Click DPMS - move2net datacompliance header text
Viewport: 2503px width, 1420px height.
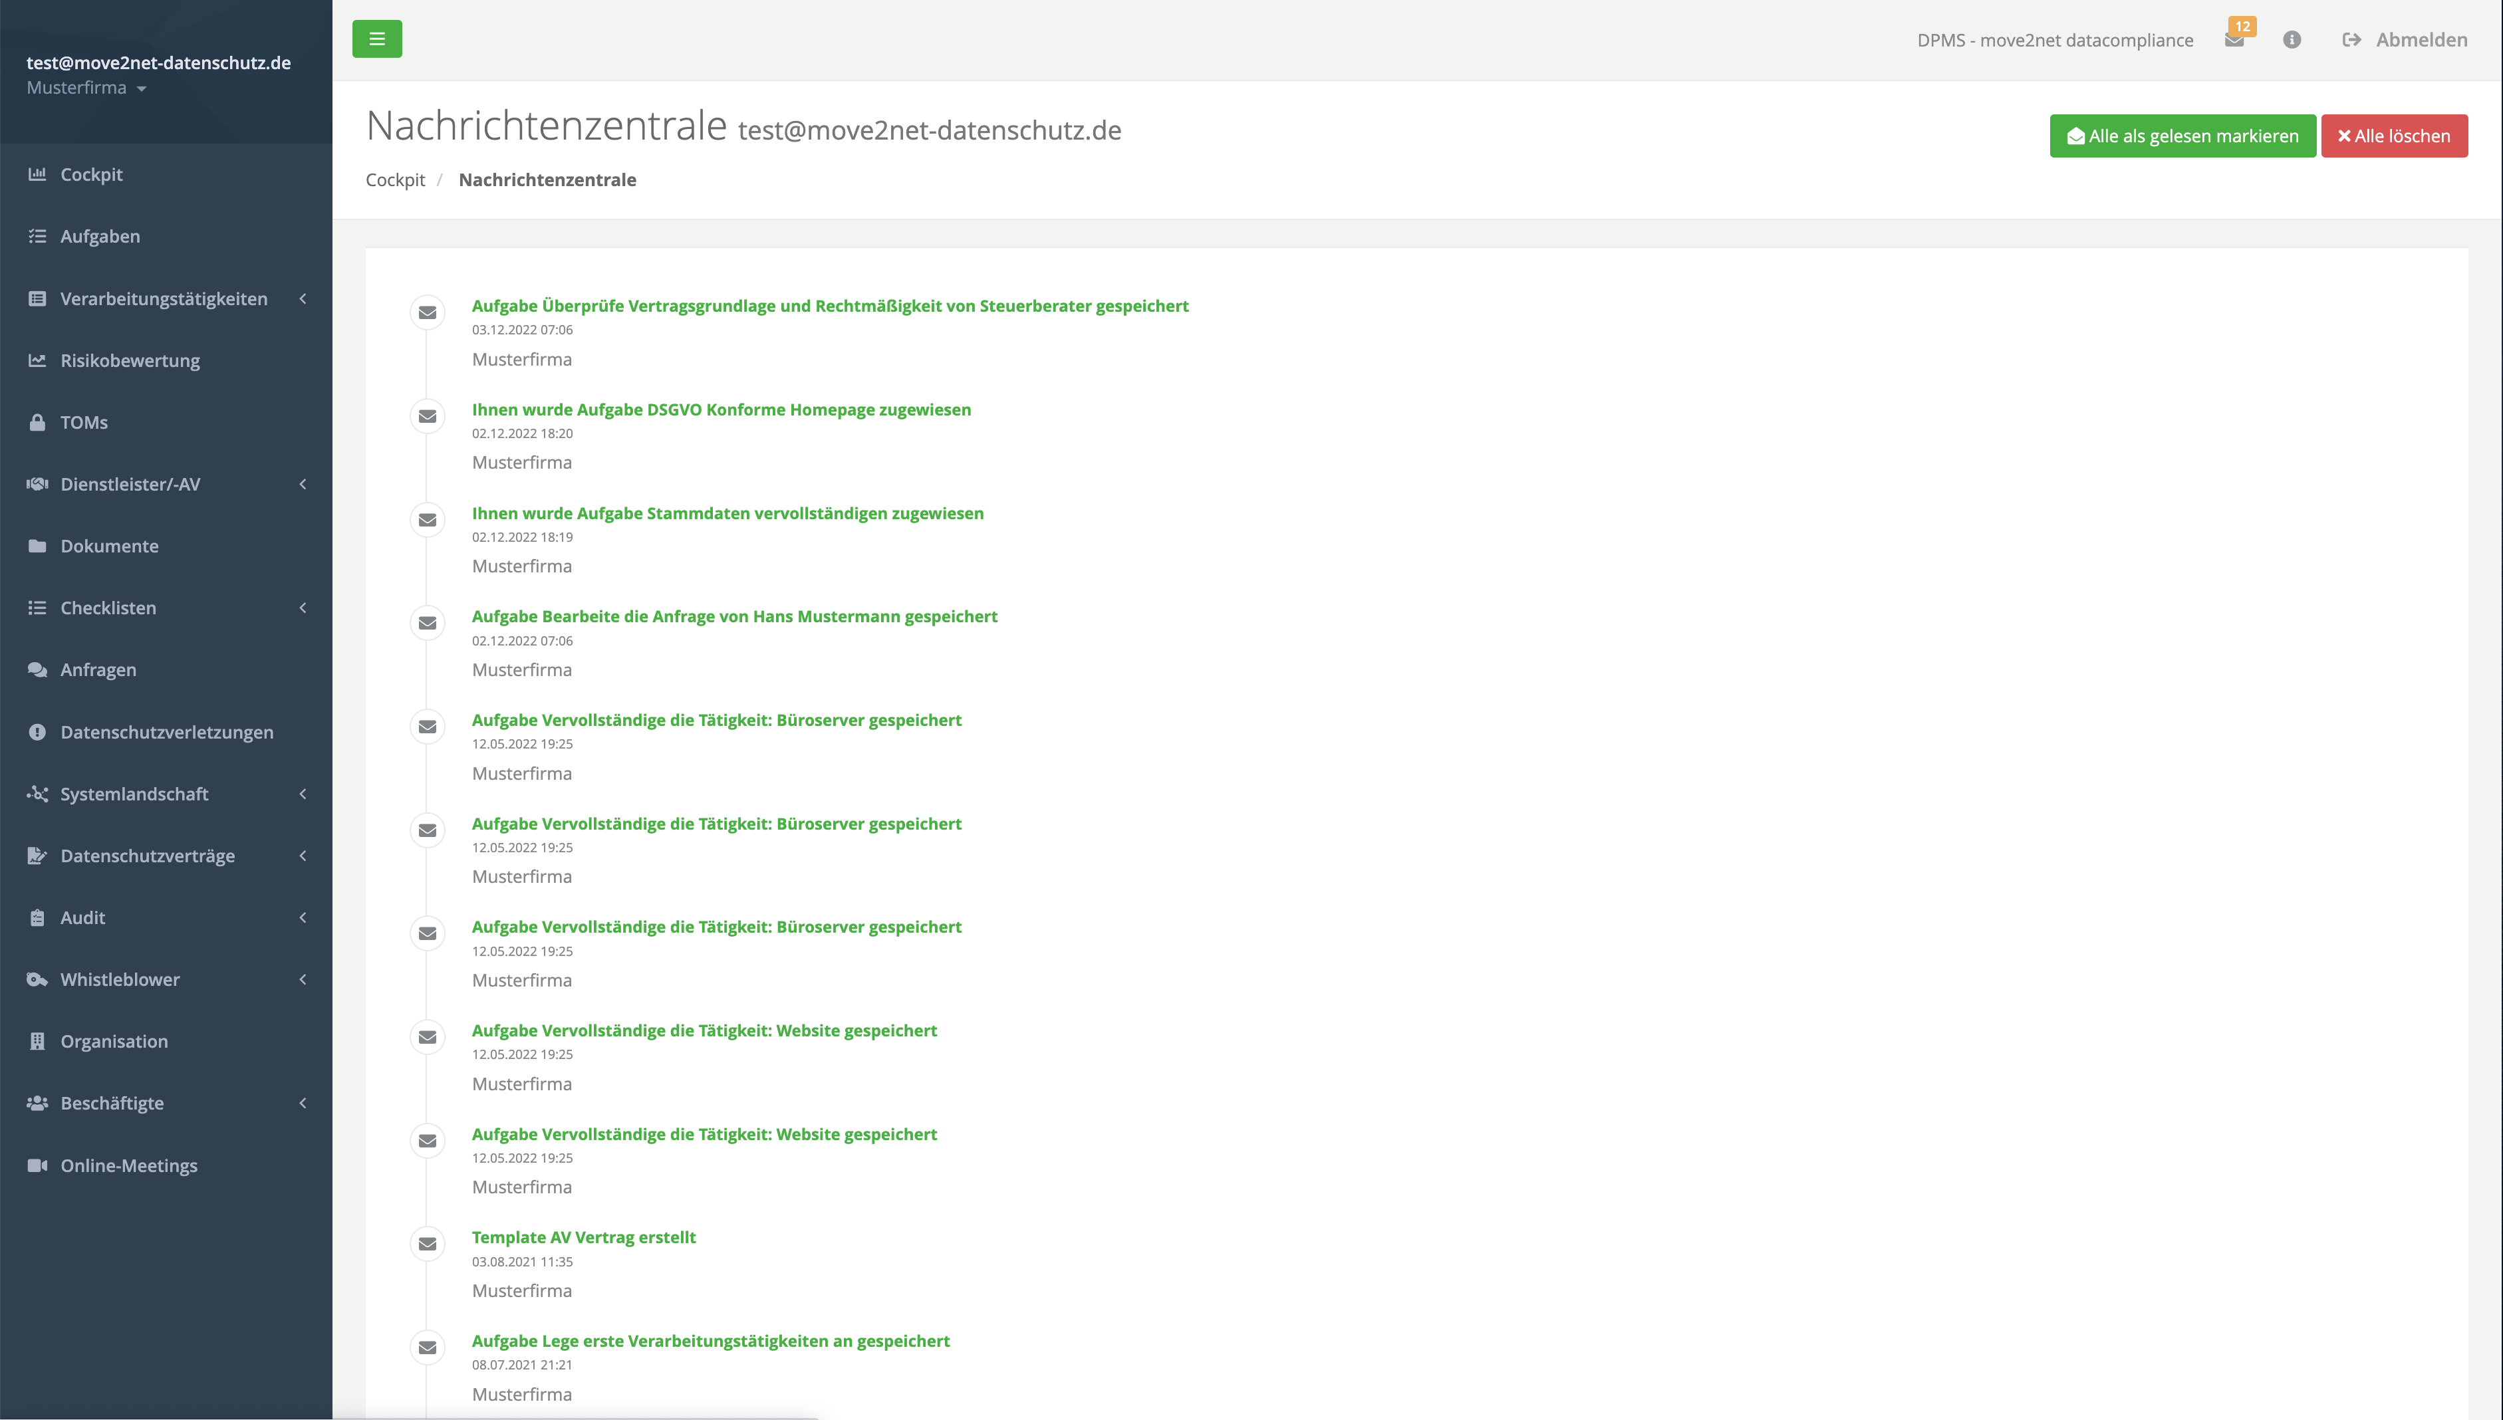coord(2054,40)
